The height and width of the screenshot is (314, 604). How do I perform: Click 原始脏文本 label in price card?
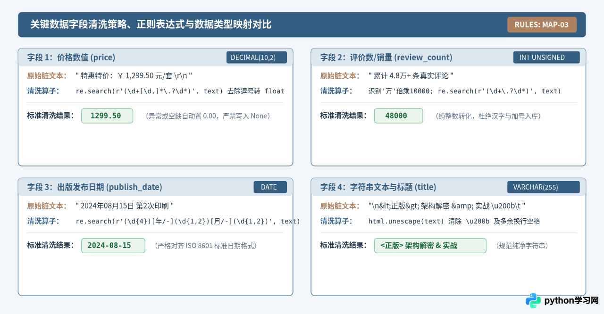pos(48,76)
